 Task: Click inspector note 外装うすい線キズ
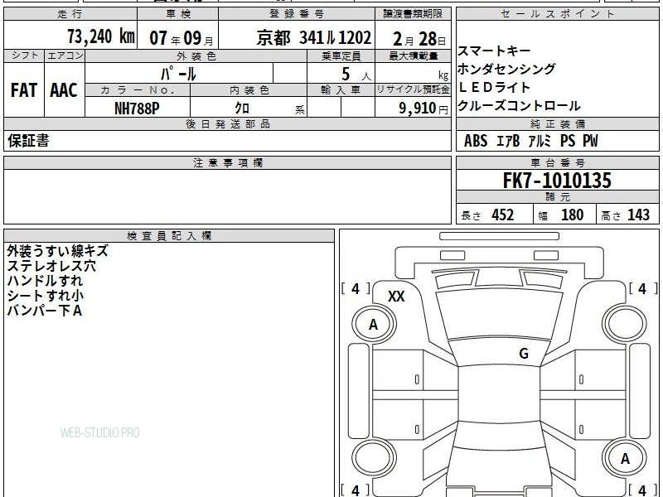pos(57,251)
